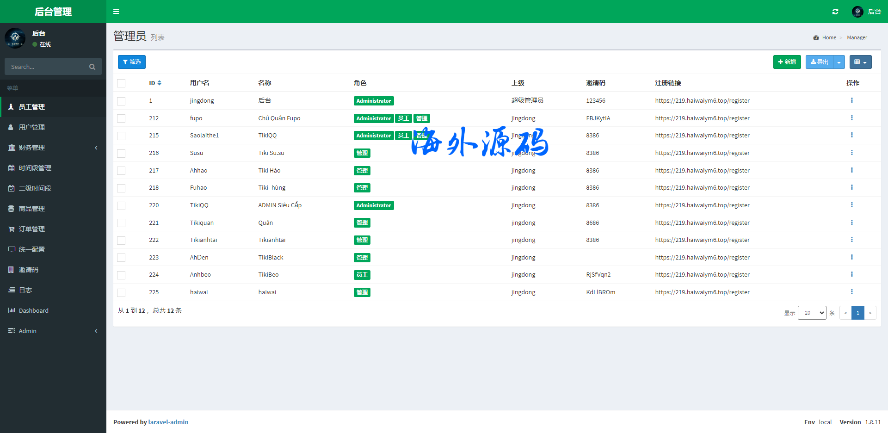Tick the checkbox for ID 224 row
888x433 pixels.
pos(121,275)
